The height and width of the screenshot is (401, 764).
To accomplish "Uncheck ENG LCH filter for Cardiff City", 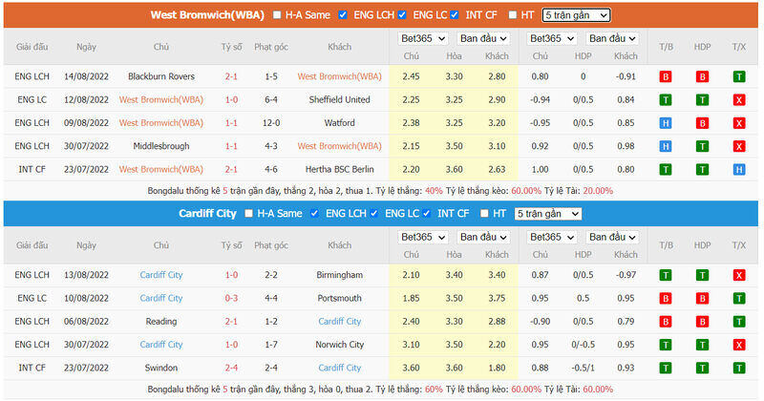I will pyautogui.click(x=315, y=214).
